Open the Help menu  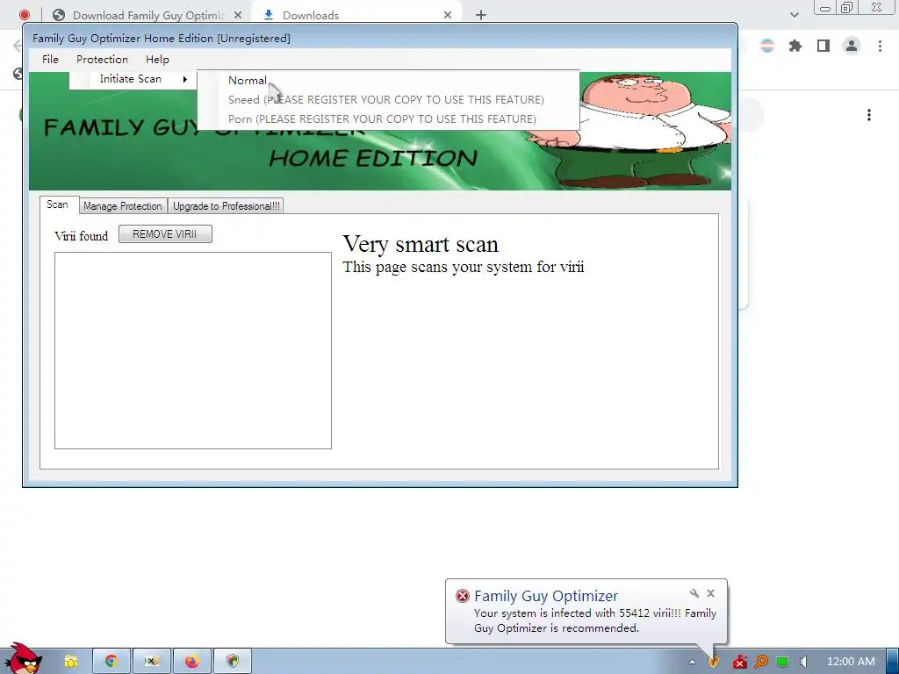tap(157, 60)
